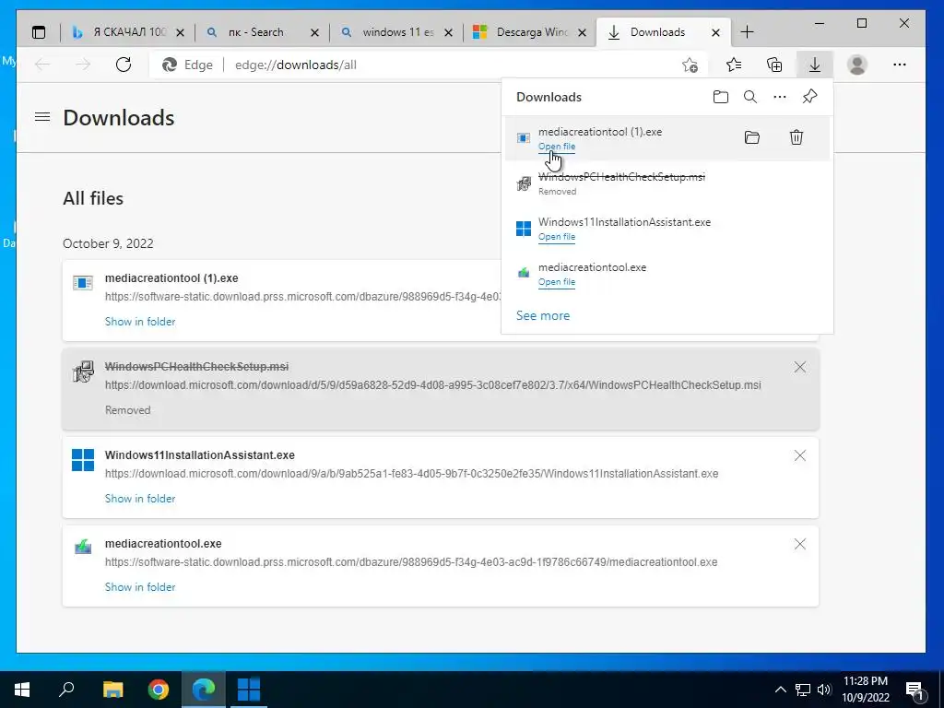944x708 pixels.
Task: Open the notification center icon
Action: pyautogui.click(x=915, y=690)
